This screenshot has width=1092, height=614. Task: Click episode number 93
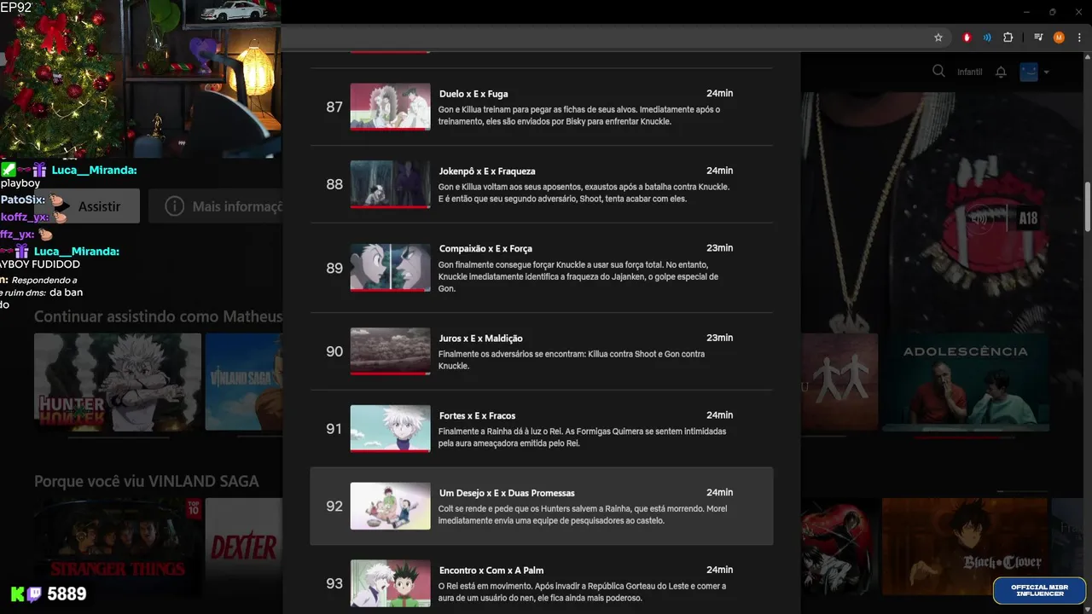pos(334,583)
